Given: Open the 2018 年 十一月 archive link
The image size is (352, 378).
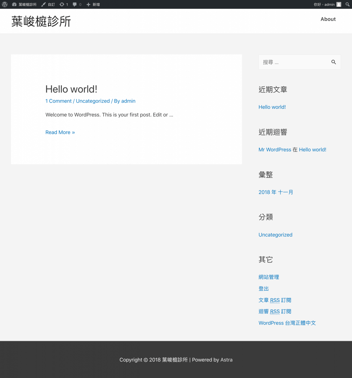Looking at the screenshot, I should 276,192.
